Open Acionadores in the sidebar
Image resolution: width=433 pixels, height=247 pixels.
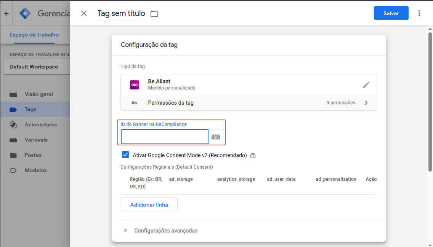pos(40,124)
